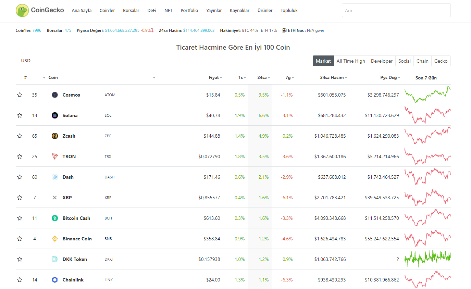This screenshot has height=289, width=471.
Task: Open the USD currency selector
Action: (x=26, y=61)
